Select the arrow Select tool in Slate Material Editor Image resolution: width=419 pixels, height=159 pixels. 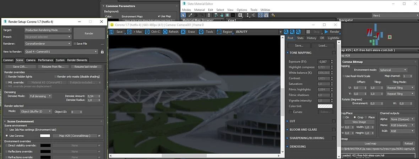tap(183, 15)
